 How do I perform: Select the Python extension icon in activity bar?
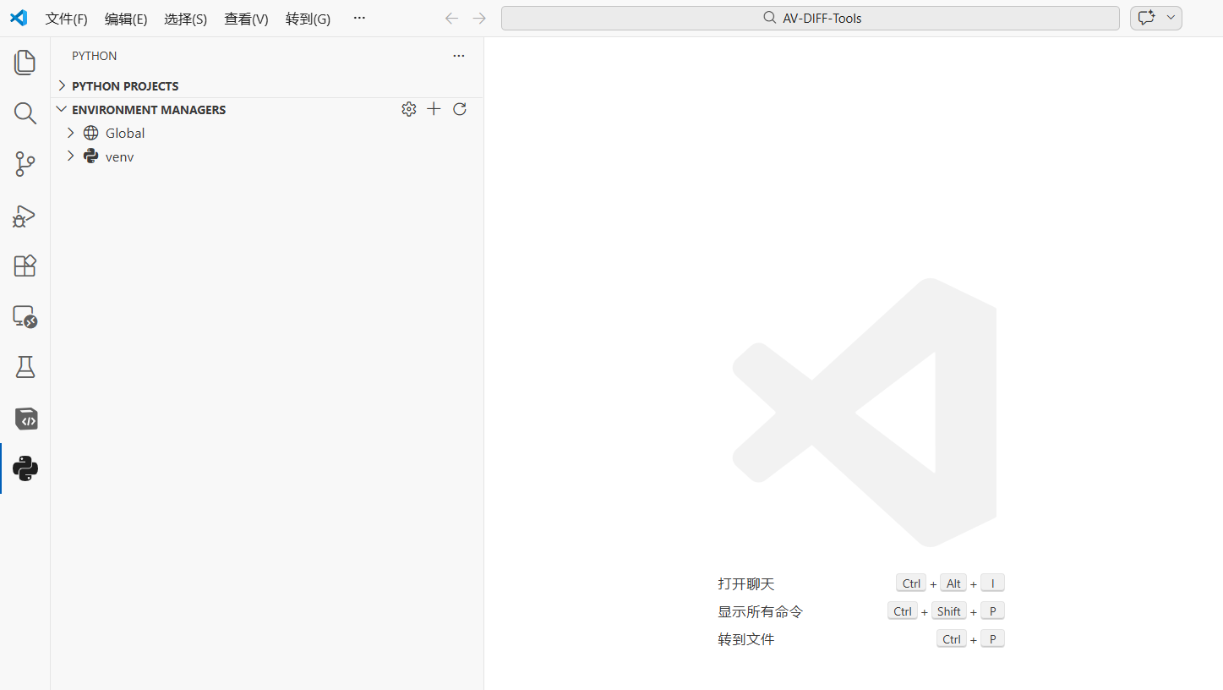25,468
